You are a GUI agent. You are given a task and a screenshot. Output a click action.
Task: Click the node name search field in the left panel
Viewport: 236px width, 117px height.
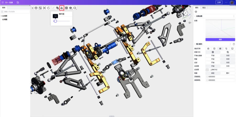(15, 11)
